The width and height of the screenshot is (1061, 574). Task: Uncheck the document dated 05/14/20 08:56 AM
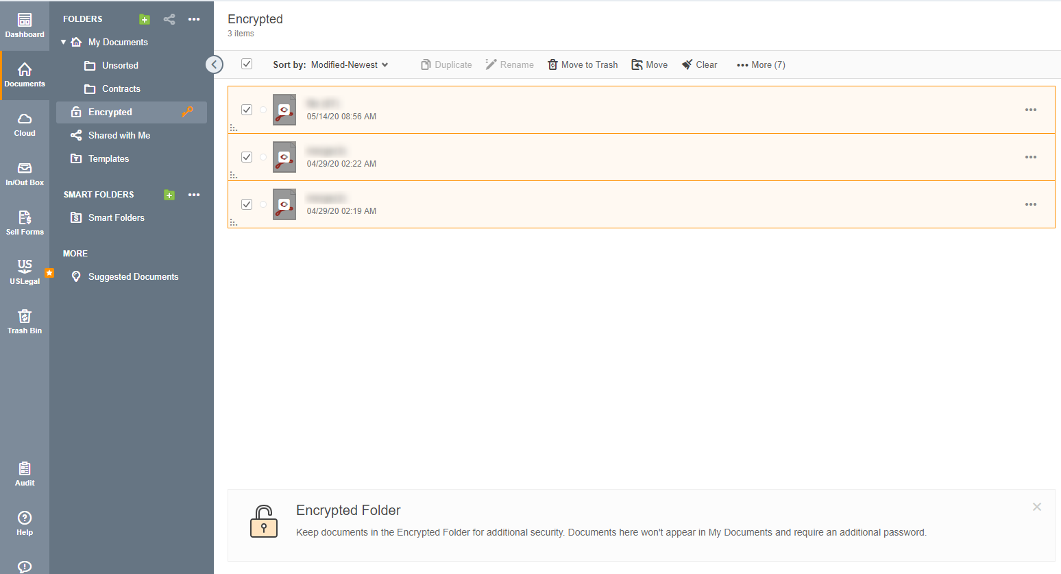(247, 110)
